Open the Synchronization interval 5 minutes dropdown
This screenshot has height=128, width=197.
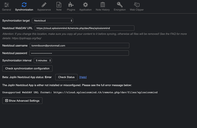(x=43, y=60)
